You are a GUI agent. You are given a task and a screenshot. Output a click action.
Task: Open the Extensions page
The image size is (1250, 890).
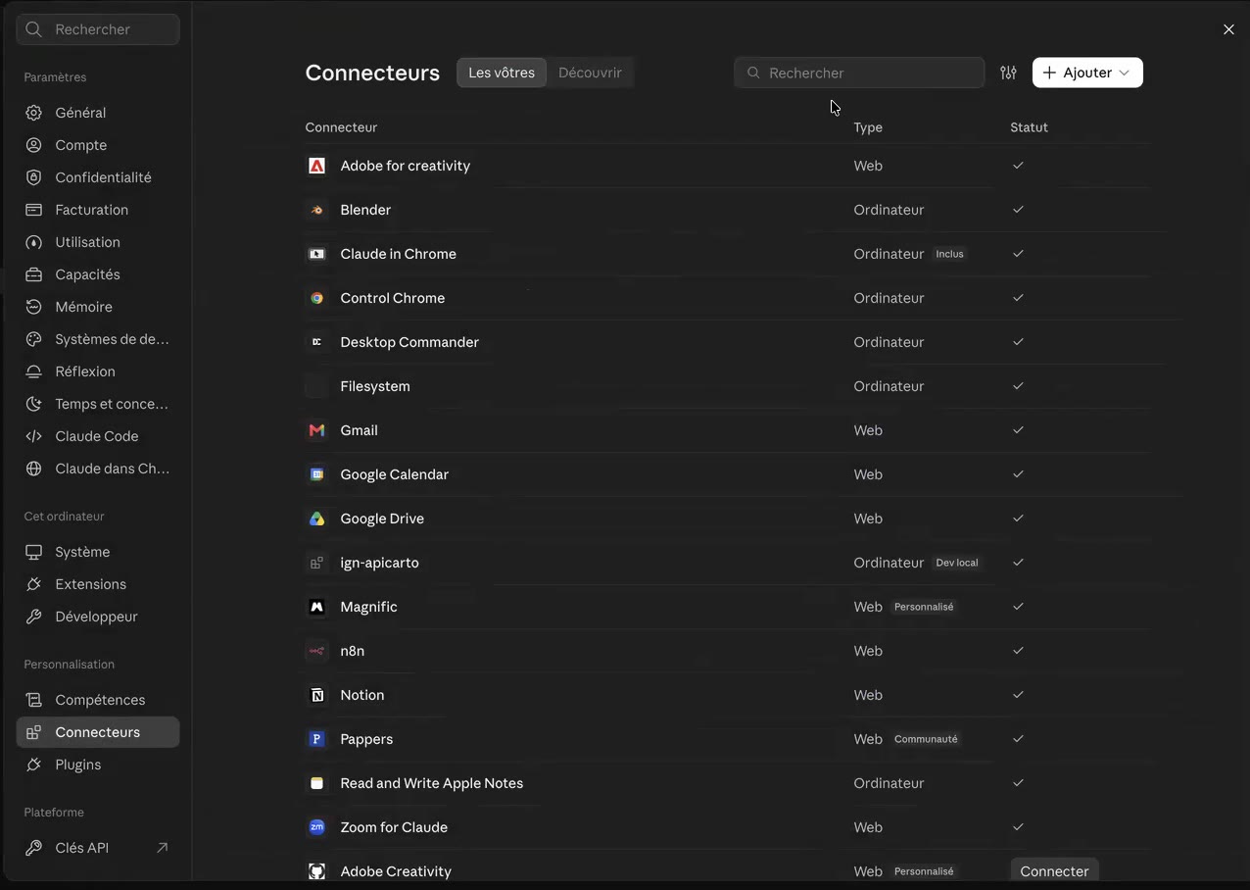[x=98, y=584]
